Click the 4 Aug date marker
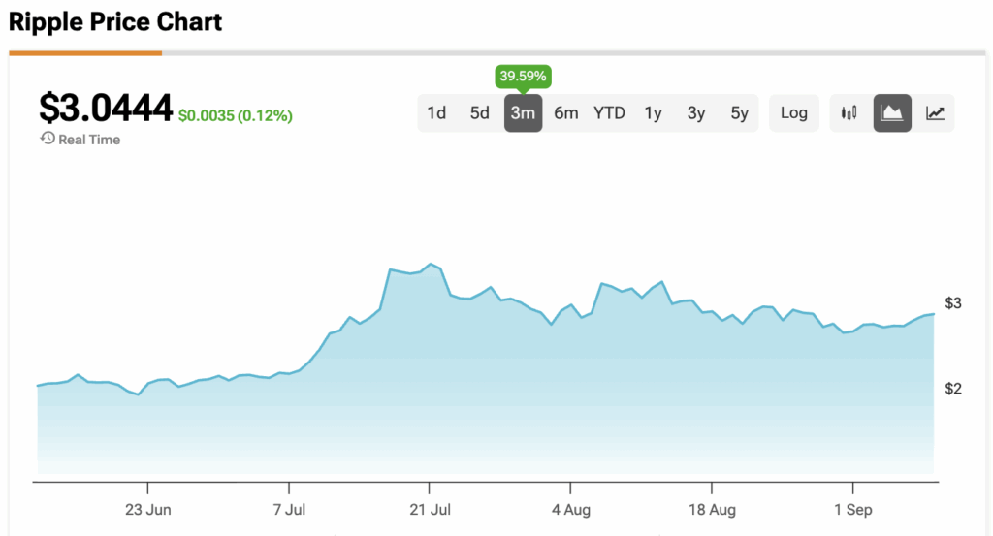 click(x=570, y=509)
